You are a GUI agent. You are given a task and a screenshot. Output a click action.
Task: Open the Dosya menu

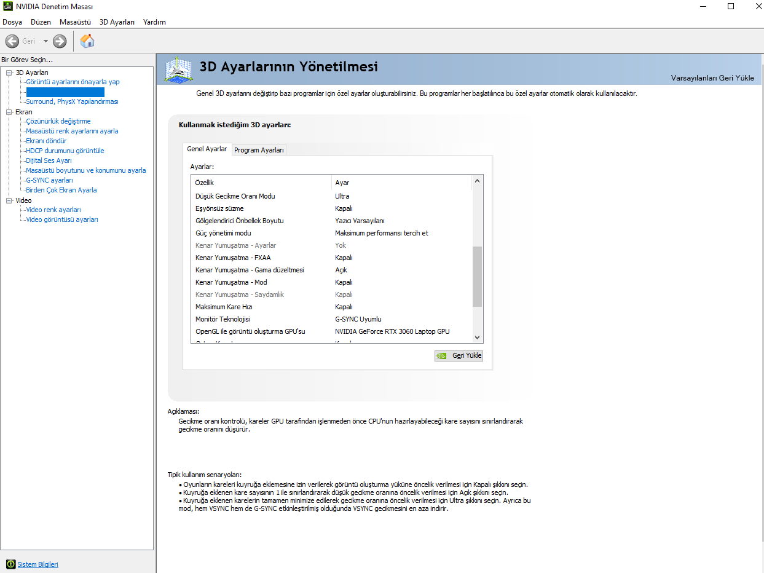tap(12, 22)
